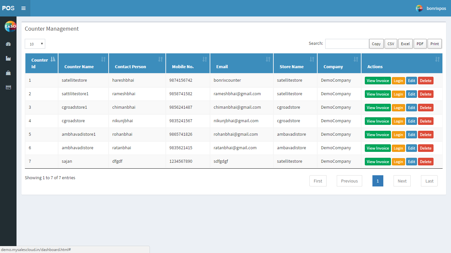Delete counter with contact ratanbhai
The image size is (451, 253).
426,148
